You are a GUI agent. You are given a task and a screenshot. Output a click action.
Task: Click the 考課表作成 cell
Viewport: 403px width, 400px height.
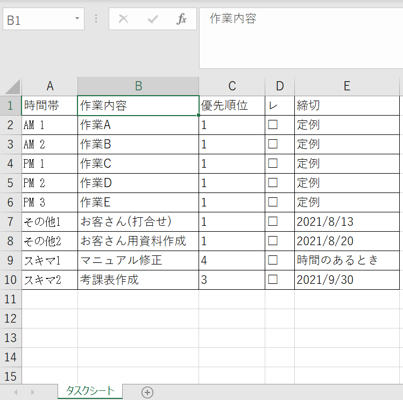(138, 280)
